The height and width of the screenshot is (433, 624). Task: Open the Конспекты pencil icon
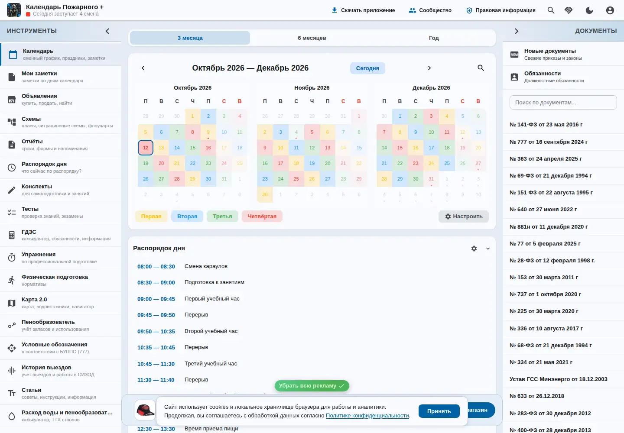click(x=12, y=190)
